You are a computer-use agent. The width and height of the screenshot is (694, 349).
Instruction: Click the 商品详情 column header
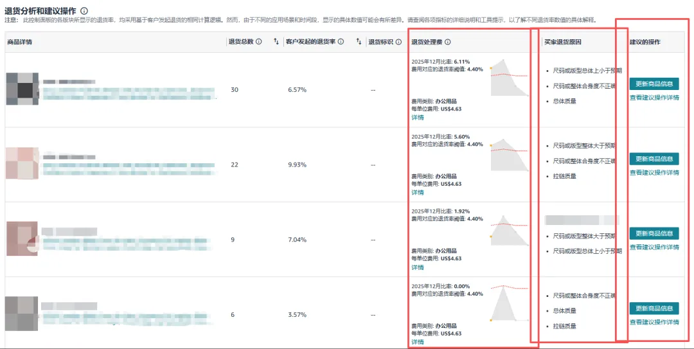pyautogui.click(x=19, y=42)
